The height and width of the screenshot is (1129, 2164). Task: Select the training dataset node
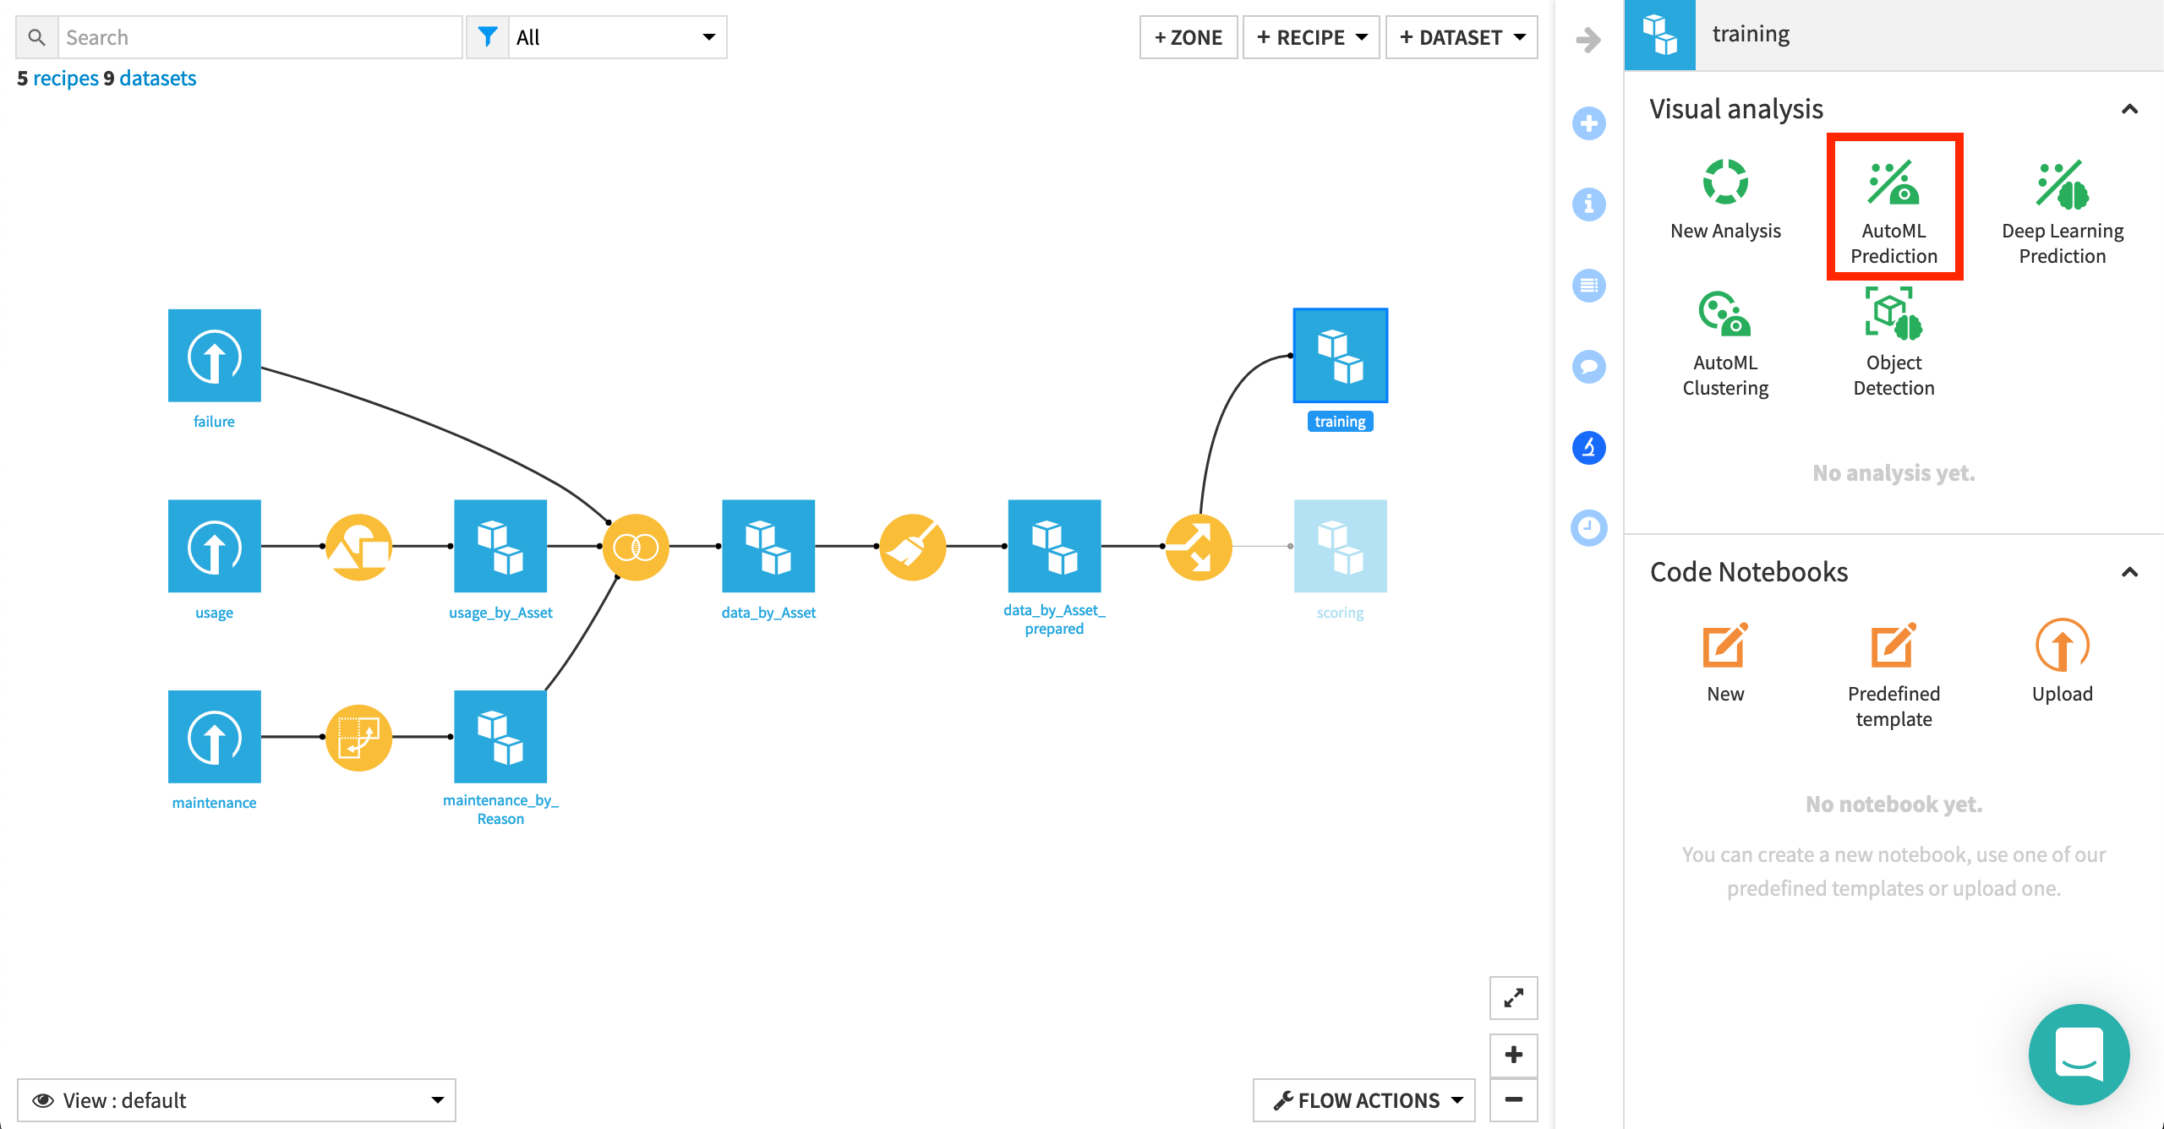click(1340, 355)
